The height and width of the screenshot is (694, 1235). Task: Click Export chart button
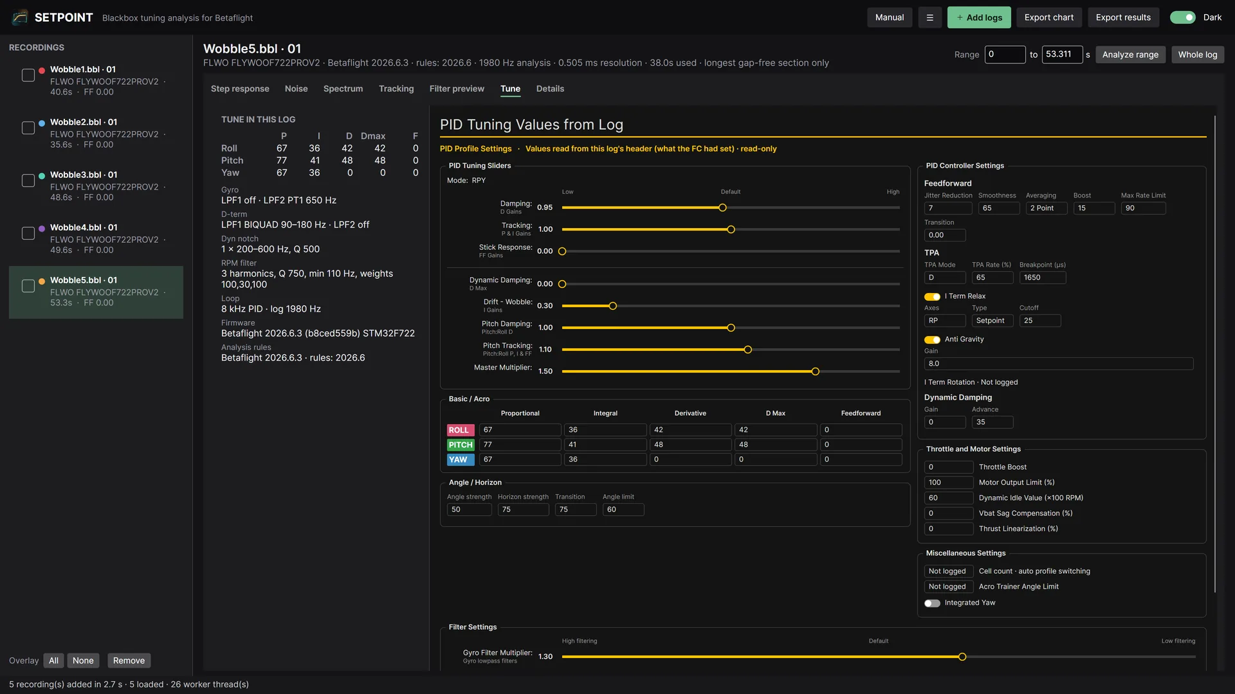point(1049,17)
